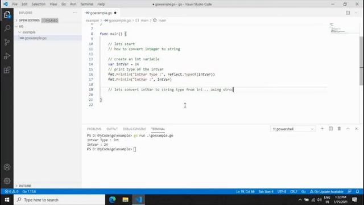Open the Source Control view
The height and width of the screenshot is (205, 364).
7,42
